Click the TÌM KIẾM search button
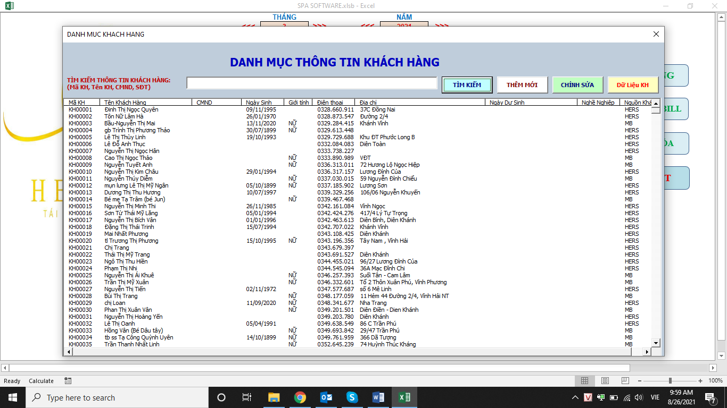 tap(467, 85)
